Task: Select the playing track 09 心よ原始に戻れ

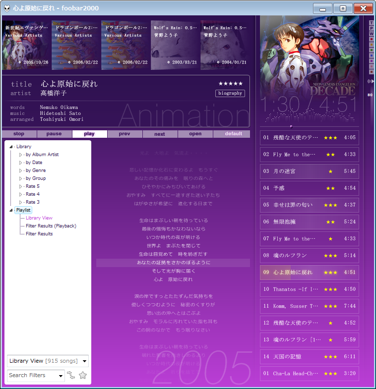Action: (310, 273)
